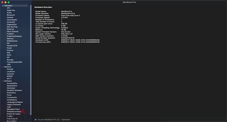Viewport: 227px width, 122px height.
Task: Click the computer icon in the path bar
Action: (x=35, y=119)
